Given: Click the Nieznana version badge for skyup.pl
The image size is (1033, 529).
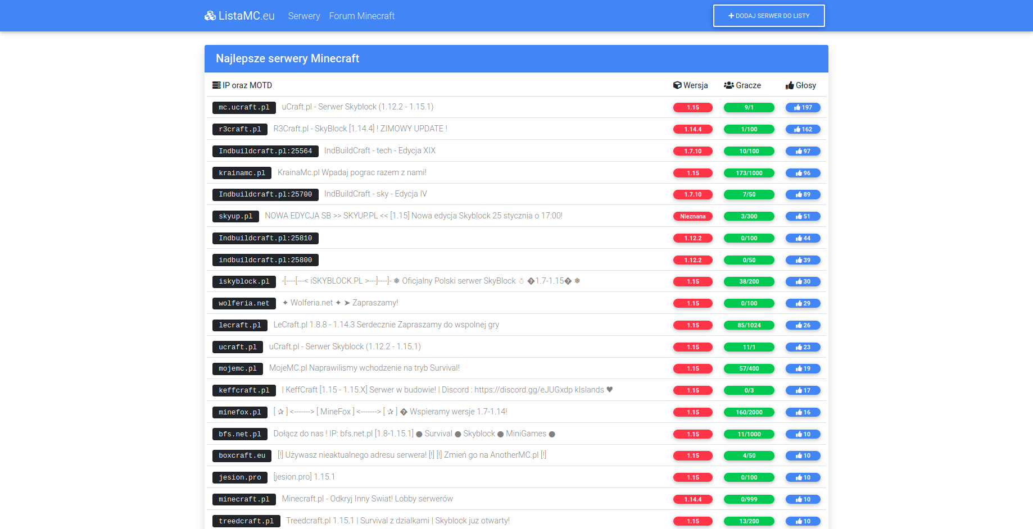Looking at the screenshot, I should [692, 216].
